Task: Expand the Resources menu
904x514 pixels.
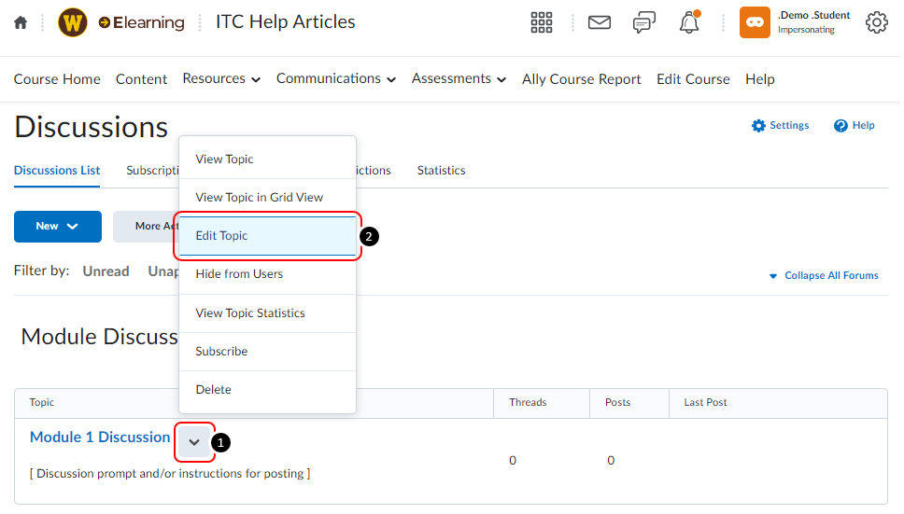Action: coord(222,79)
